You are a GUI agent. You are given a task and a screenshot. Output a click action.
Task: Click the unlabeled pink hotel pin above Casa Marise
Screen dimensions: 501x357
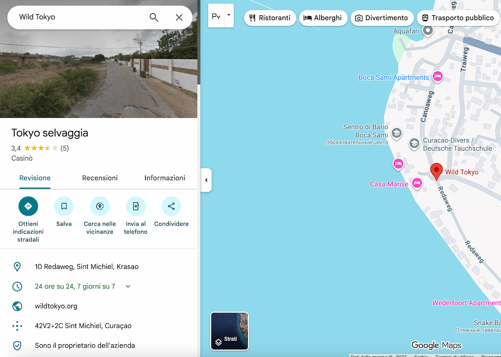(x=398, y=164)
